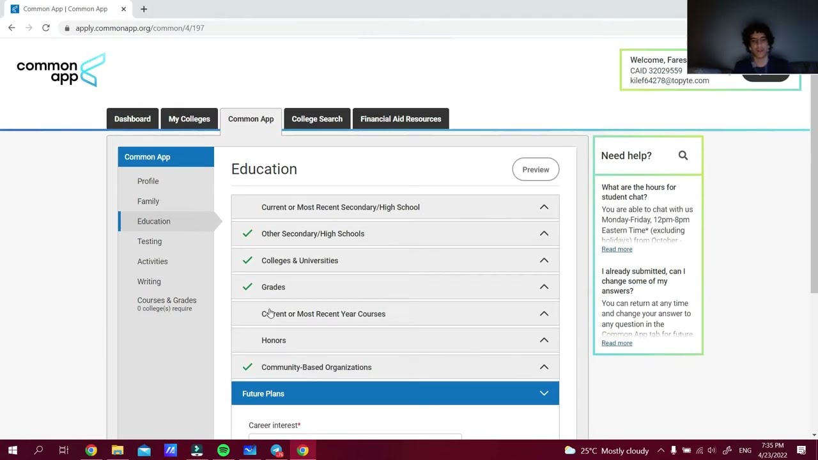
Task: Close the Common App browser tab
Action: click(x=123, y=9)
